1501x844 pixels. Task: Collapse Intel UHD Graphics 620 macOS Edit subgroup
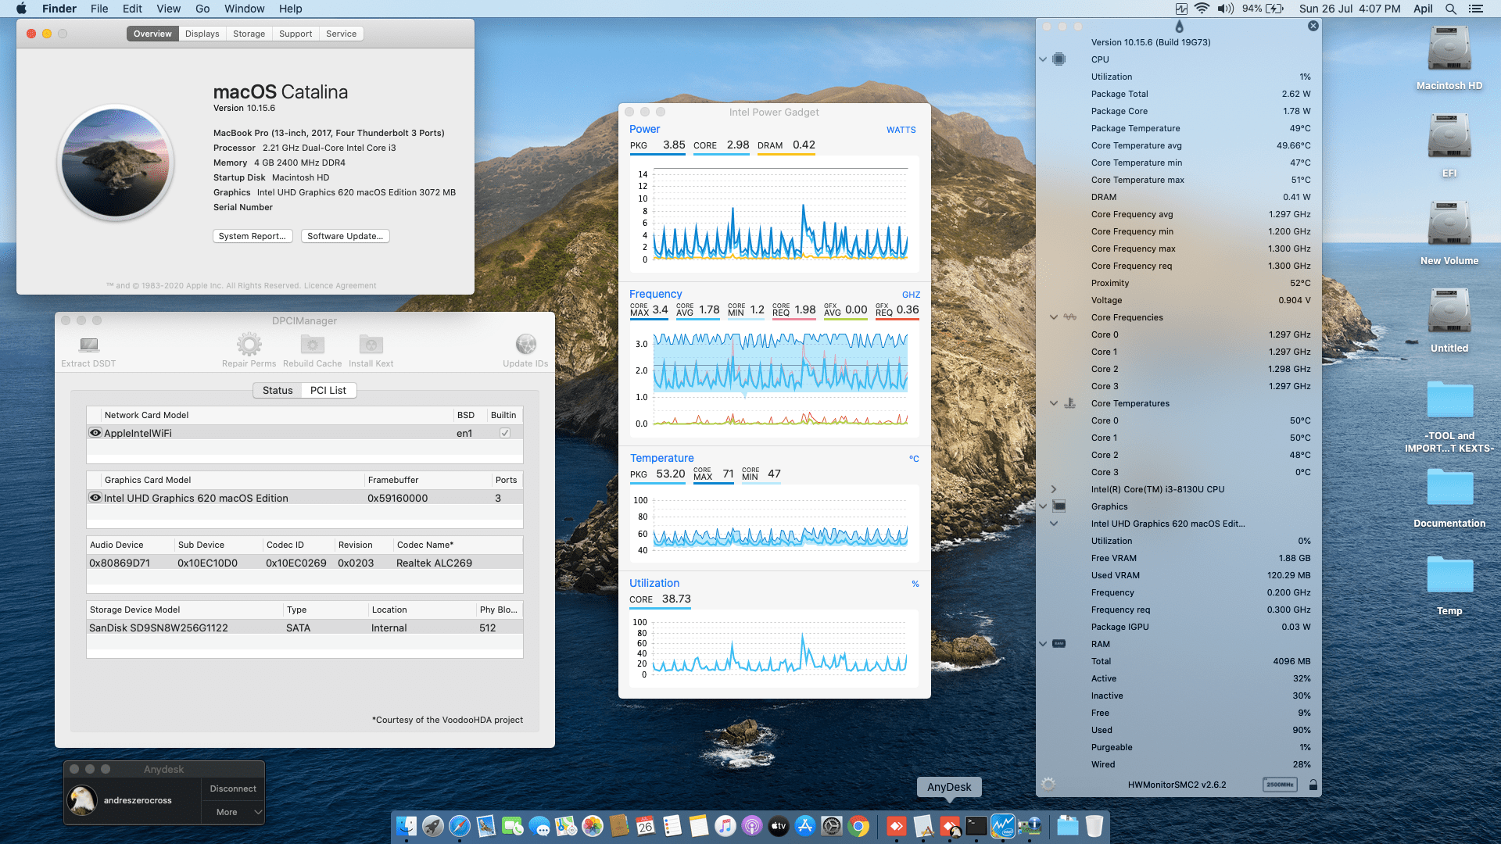coord(1054,524)
